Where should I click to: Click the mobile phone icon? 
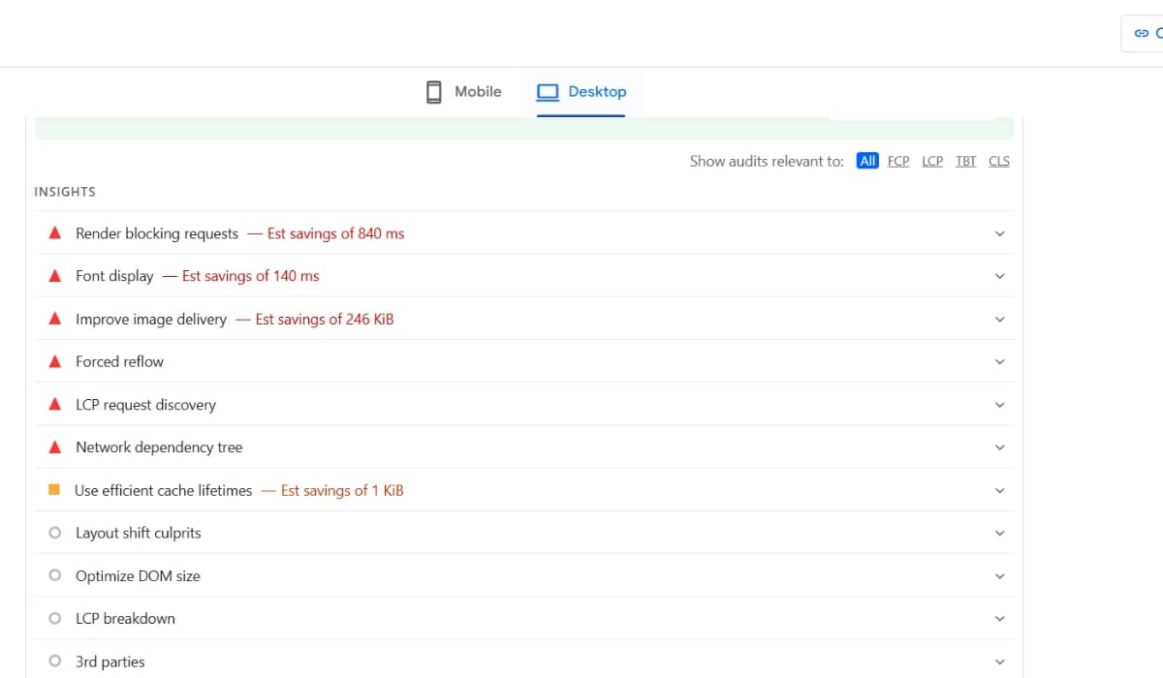pos(433,92)
